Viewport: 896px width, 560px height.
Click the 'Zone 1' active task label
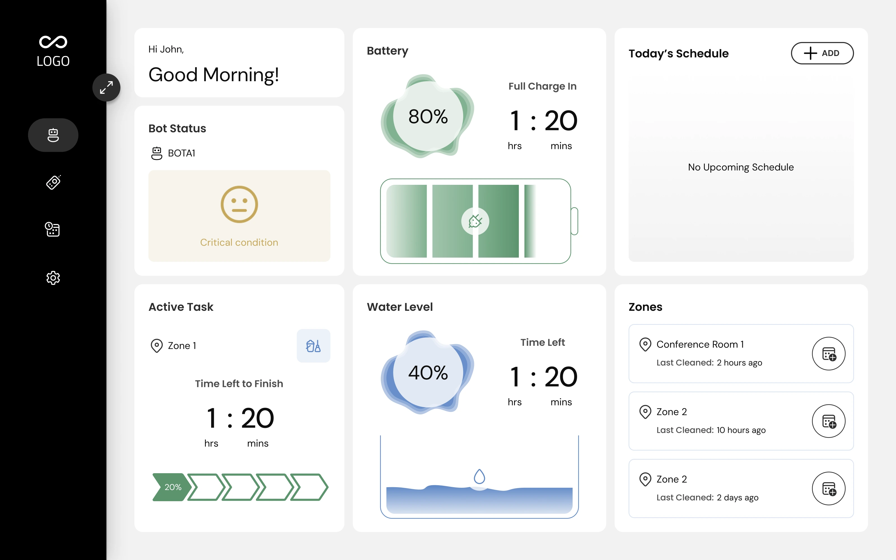182,346
